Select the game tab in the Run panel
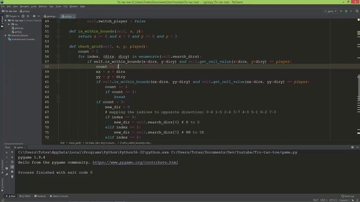 pyautogui.click(x=19, y=147)
